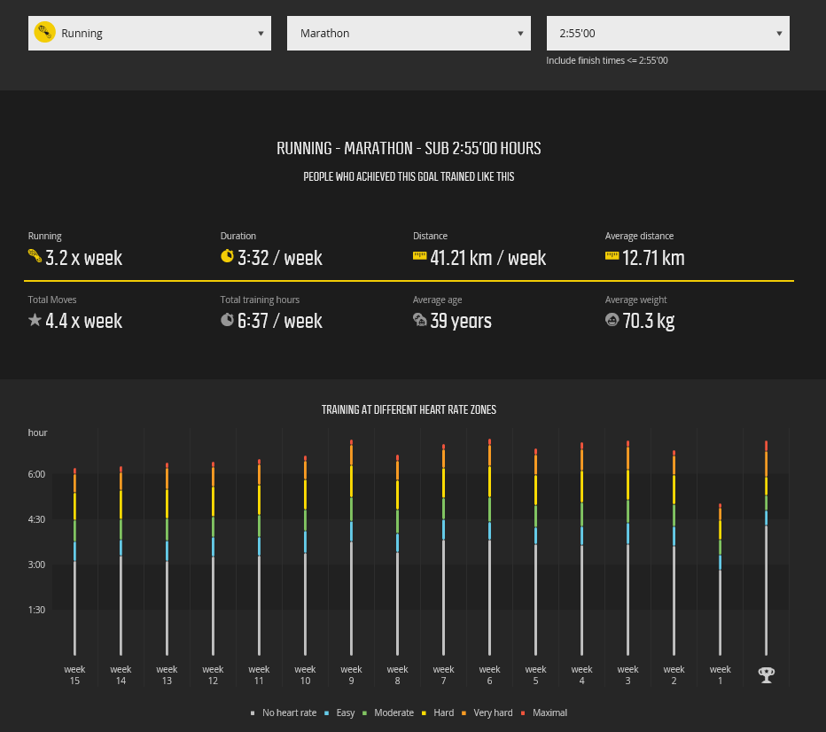Screen dimensions: 826x732
Task: Click the Running - Marathon - Sub 2:55'00 heading
Action: 409,149
